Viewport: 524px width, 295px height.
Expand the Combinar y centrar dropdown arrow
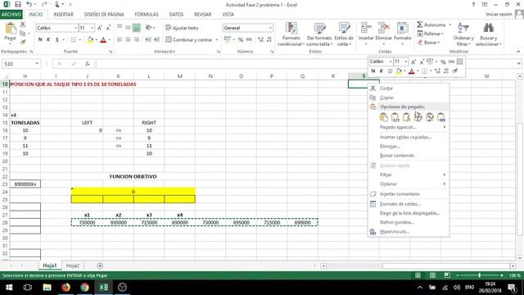click(217, 40)
